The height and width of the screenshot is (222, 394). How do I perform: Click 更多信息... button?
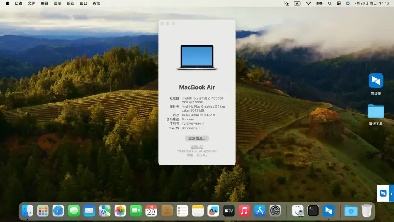pyautogui.click(x=197, y=138)
